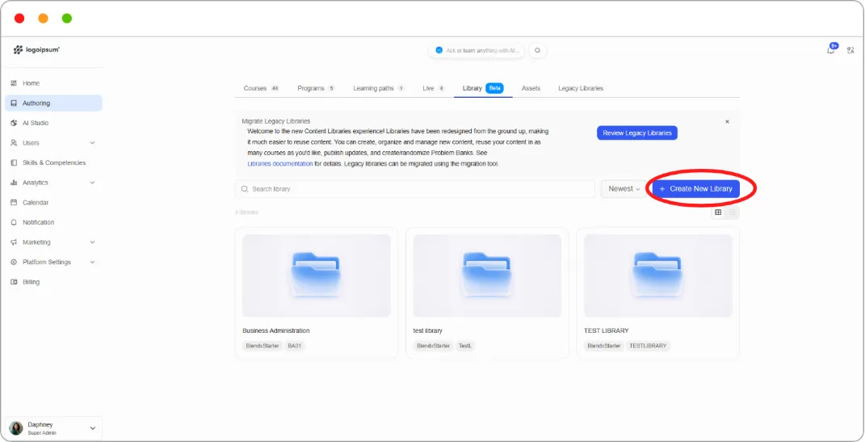Screen dimensions: 865x442
Task: Click the Notification bell icon in sidebar
Action: click(14, 222)
